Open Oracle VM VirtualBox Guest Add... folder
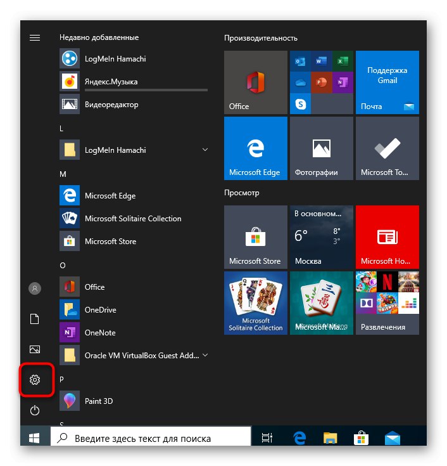Screen dimensions: 447x466 134,356
